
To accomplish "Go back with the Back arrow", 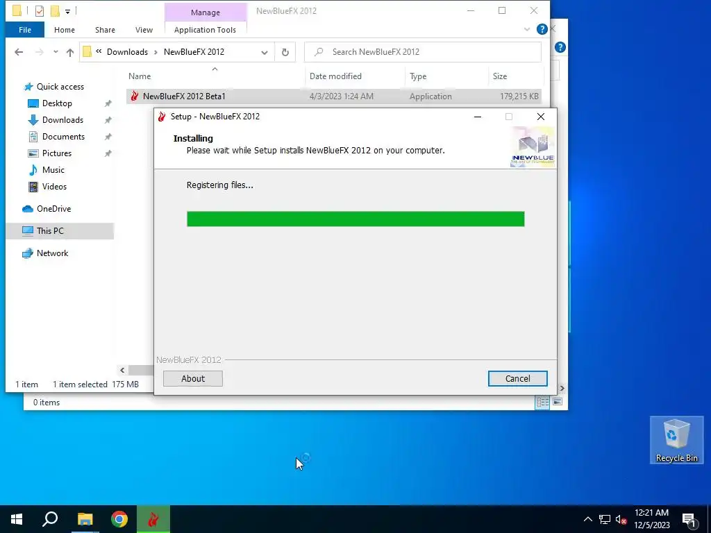I will point(19,52).
